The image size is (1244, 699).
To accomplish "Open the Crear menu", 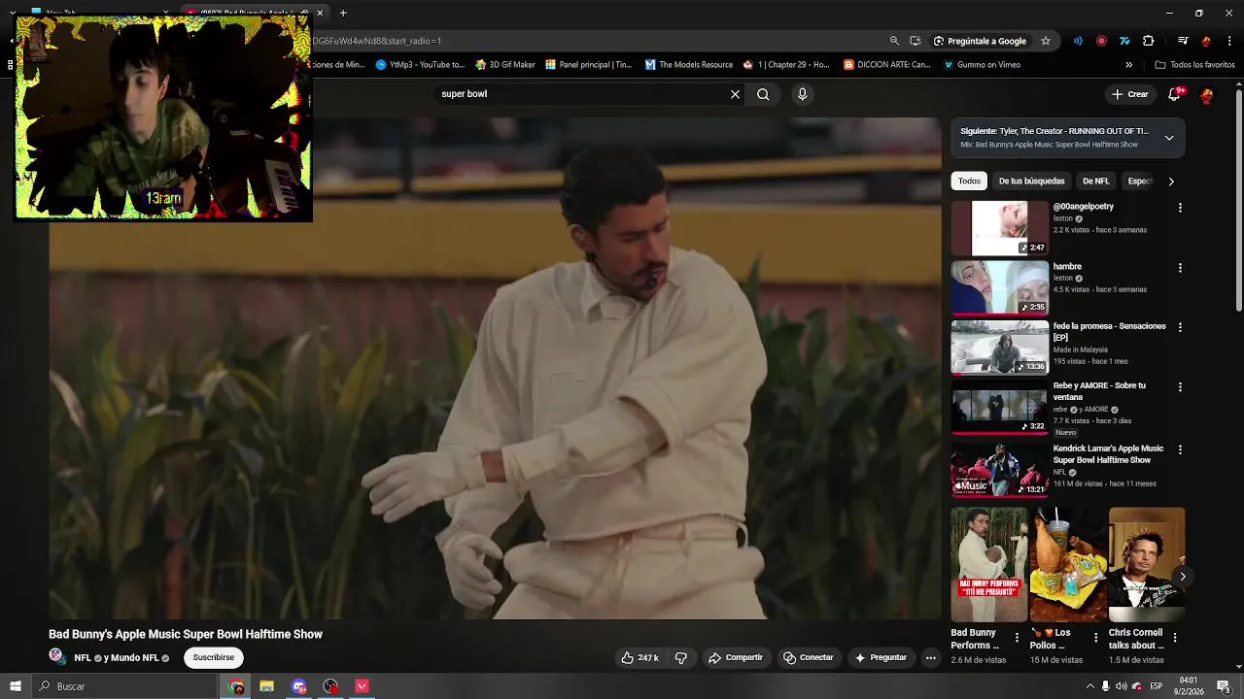I will click(1130, 94).
